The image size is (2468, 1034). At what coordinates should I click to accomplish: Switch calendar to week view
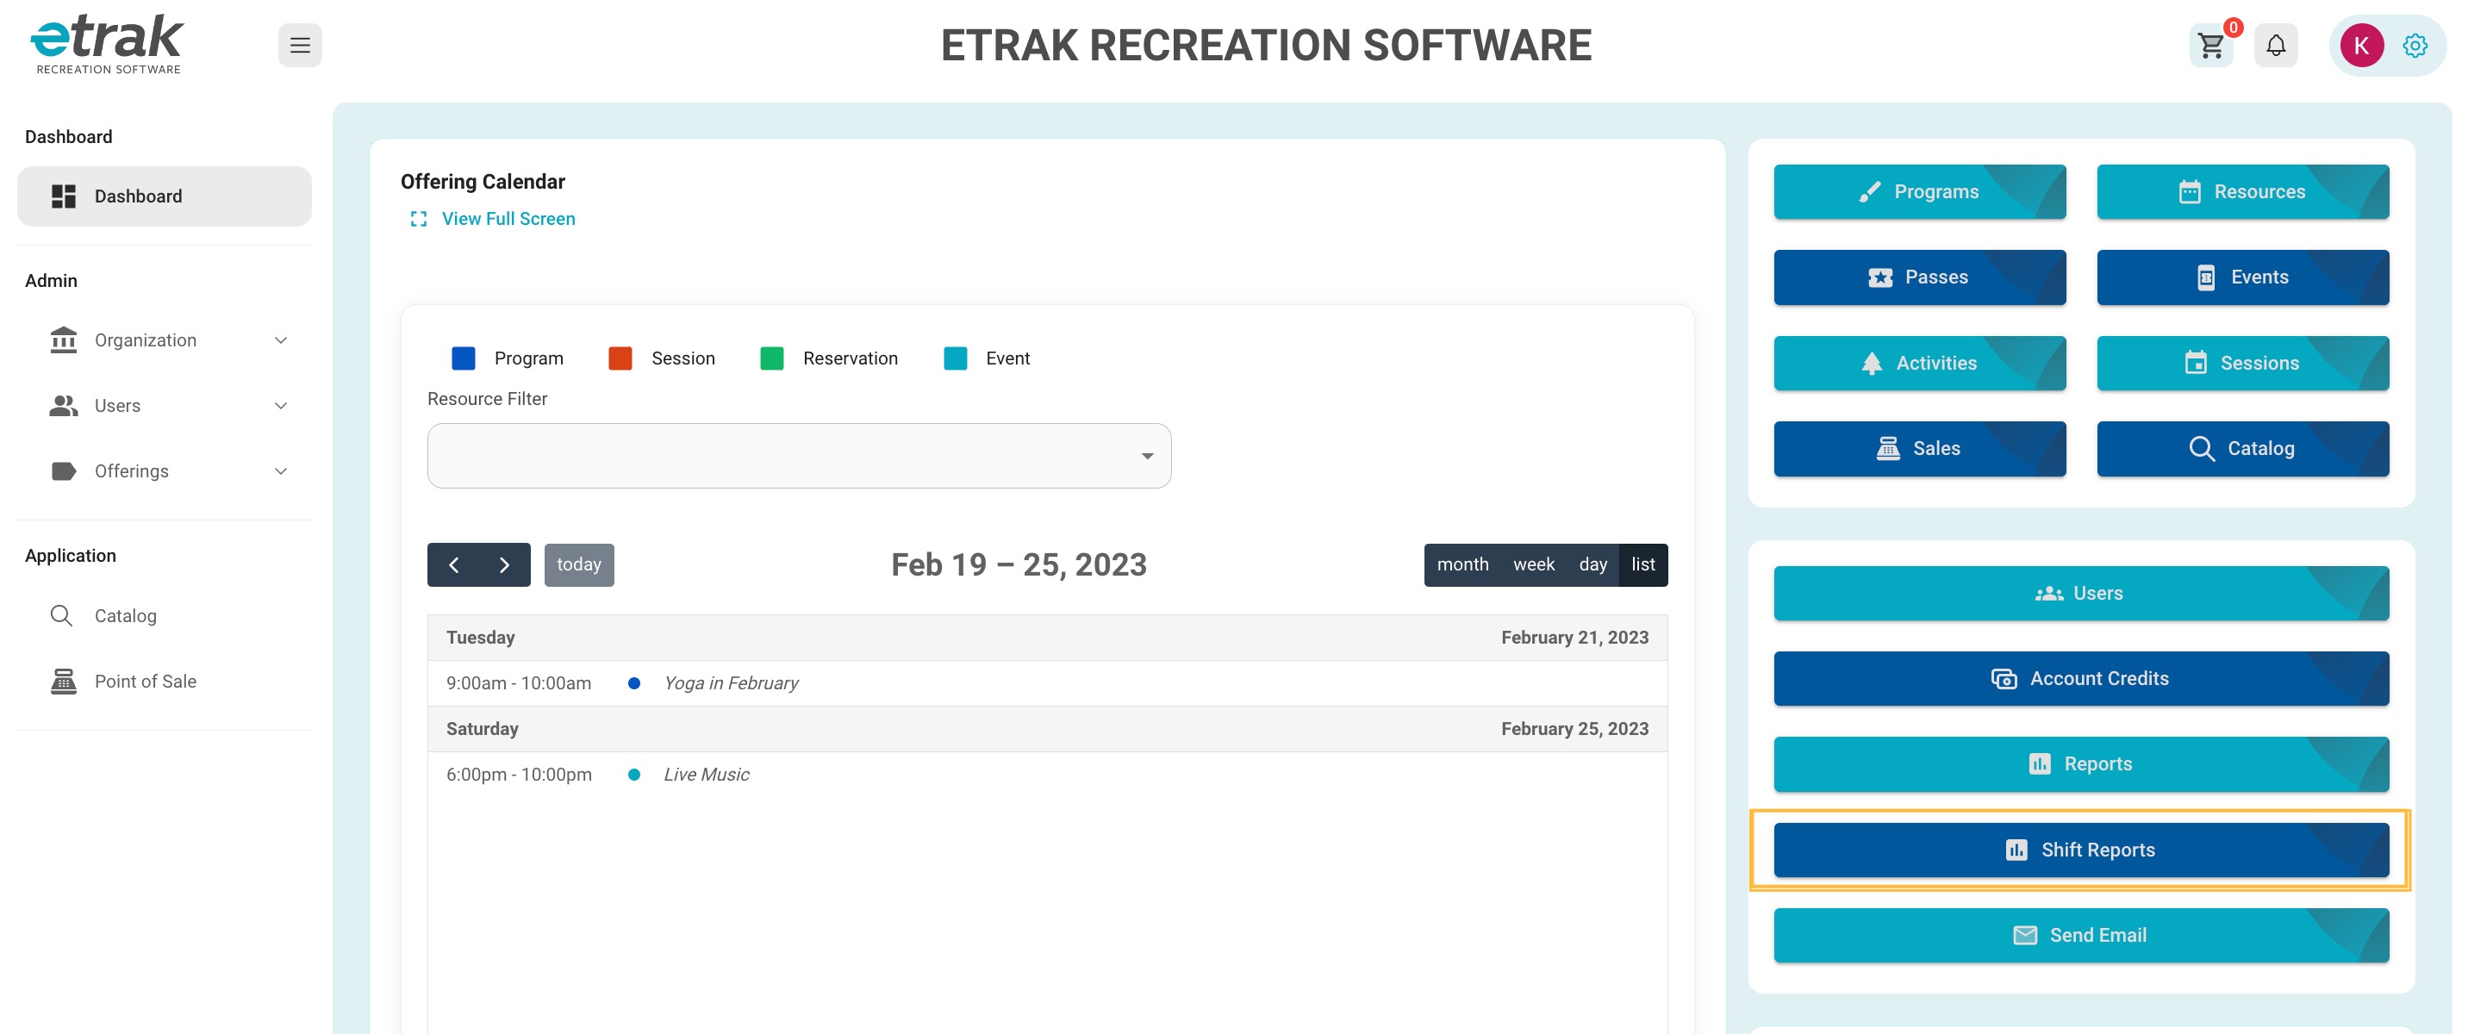coord(1534,565)
